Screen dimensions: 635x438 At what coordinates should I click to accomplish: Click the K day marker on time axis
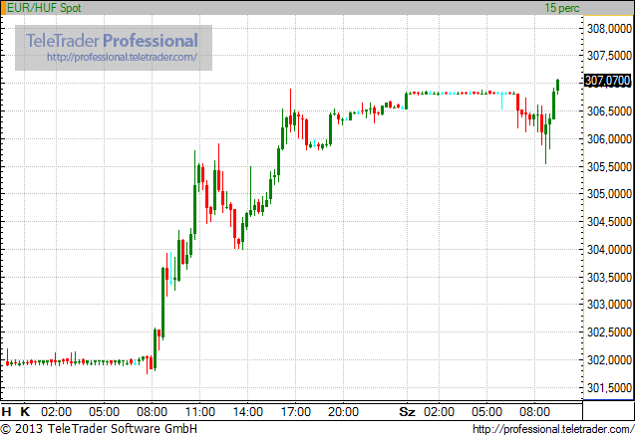pos(25,412)
